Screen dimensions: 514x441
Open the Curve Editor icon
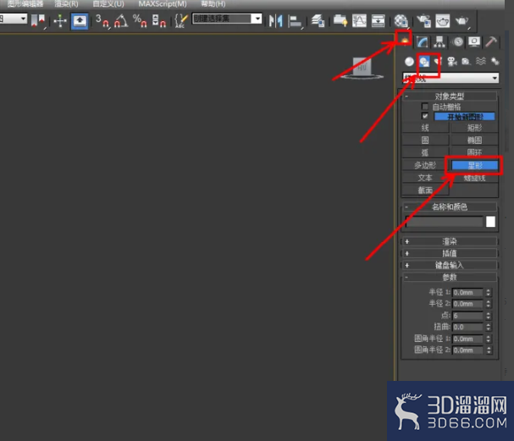pyautogui.click(x=359, y=21)
